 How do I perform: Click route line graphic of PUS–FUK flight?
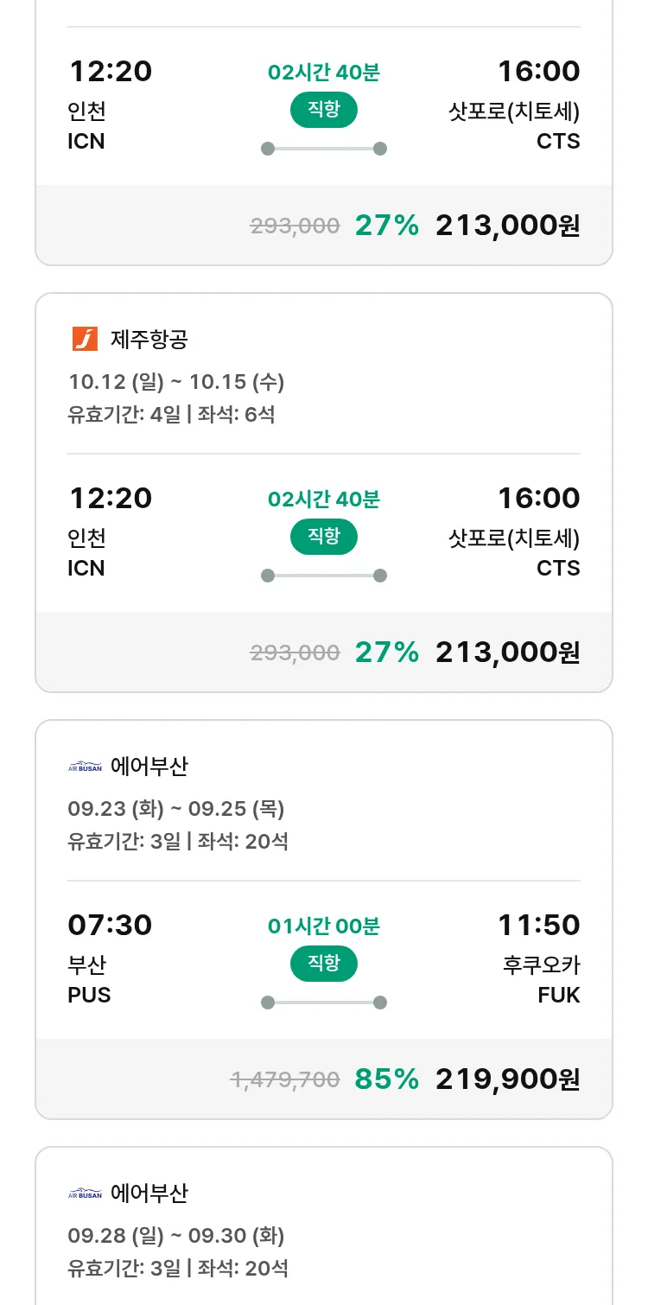pyautogui.click(x=323, y=1003)
